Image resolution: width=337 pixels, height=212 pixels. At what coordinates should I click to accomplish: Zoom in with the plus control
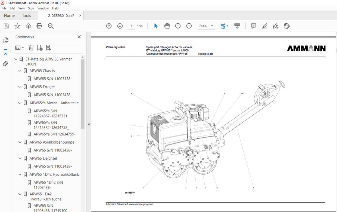[x=189, y=26]
